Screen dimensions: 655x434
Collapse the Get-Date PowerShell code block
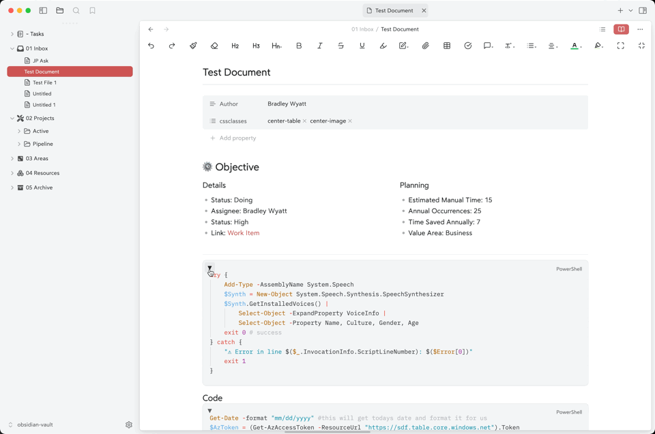coord(209,411)
